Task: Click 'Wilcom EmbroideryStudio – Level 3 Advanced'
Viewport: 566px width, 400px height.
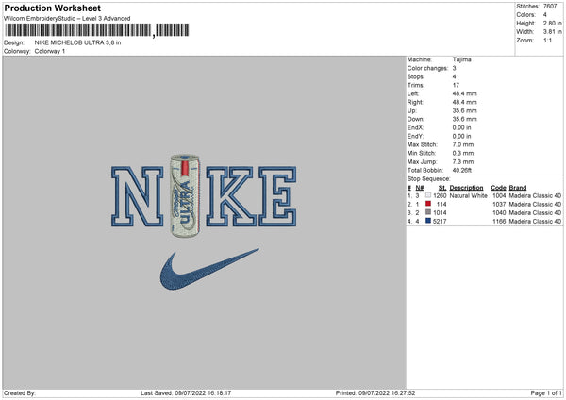Action: point(67,19)
